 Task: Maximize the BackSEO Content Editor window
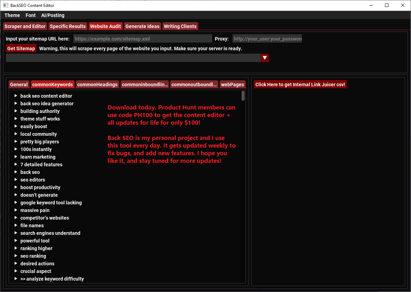387,5
